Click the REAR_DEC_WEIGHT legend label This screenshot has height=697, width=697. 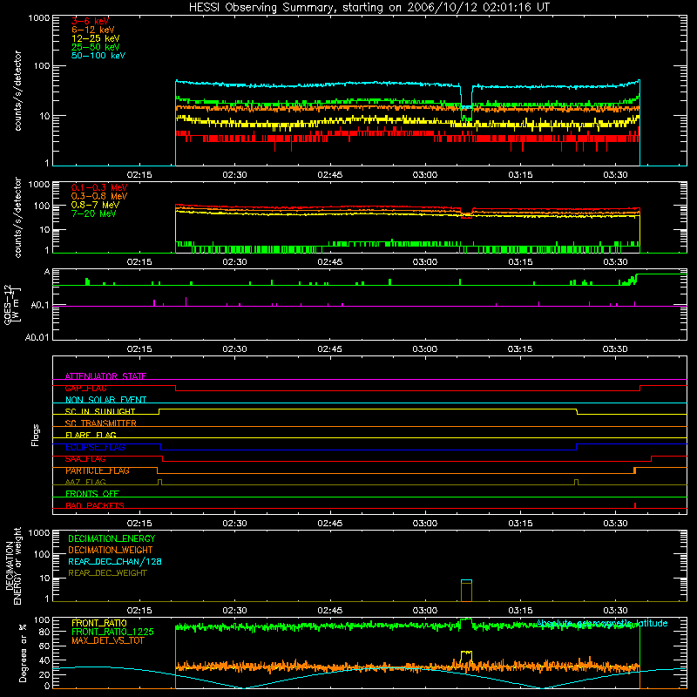[107, 573]
